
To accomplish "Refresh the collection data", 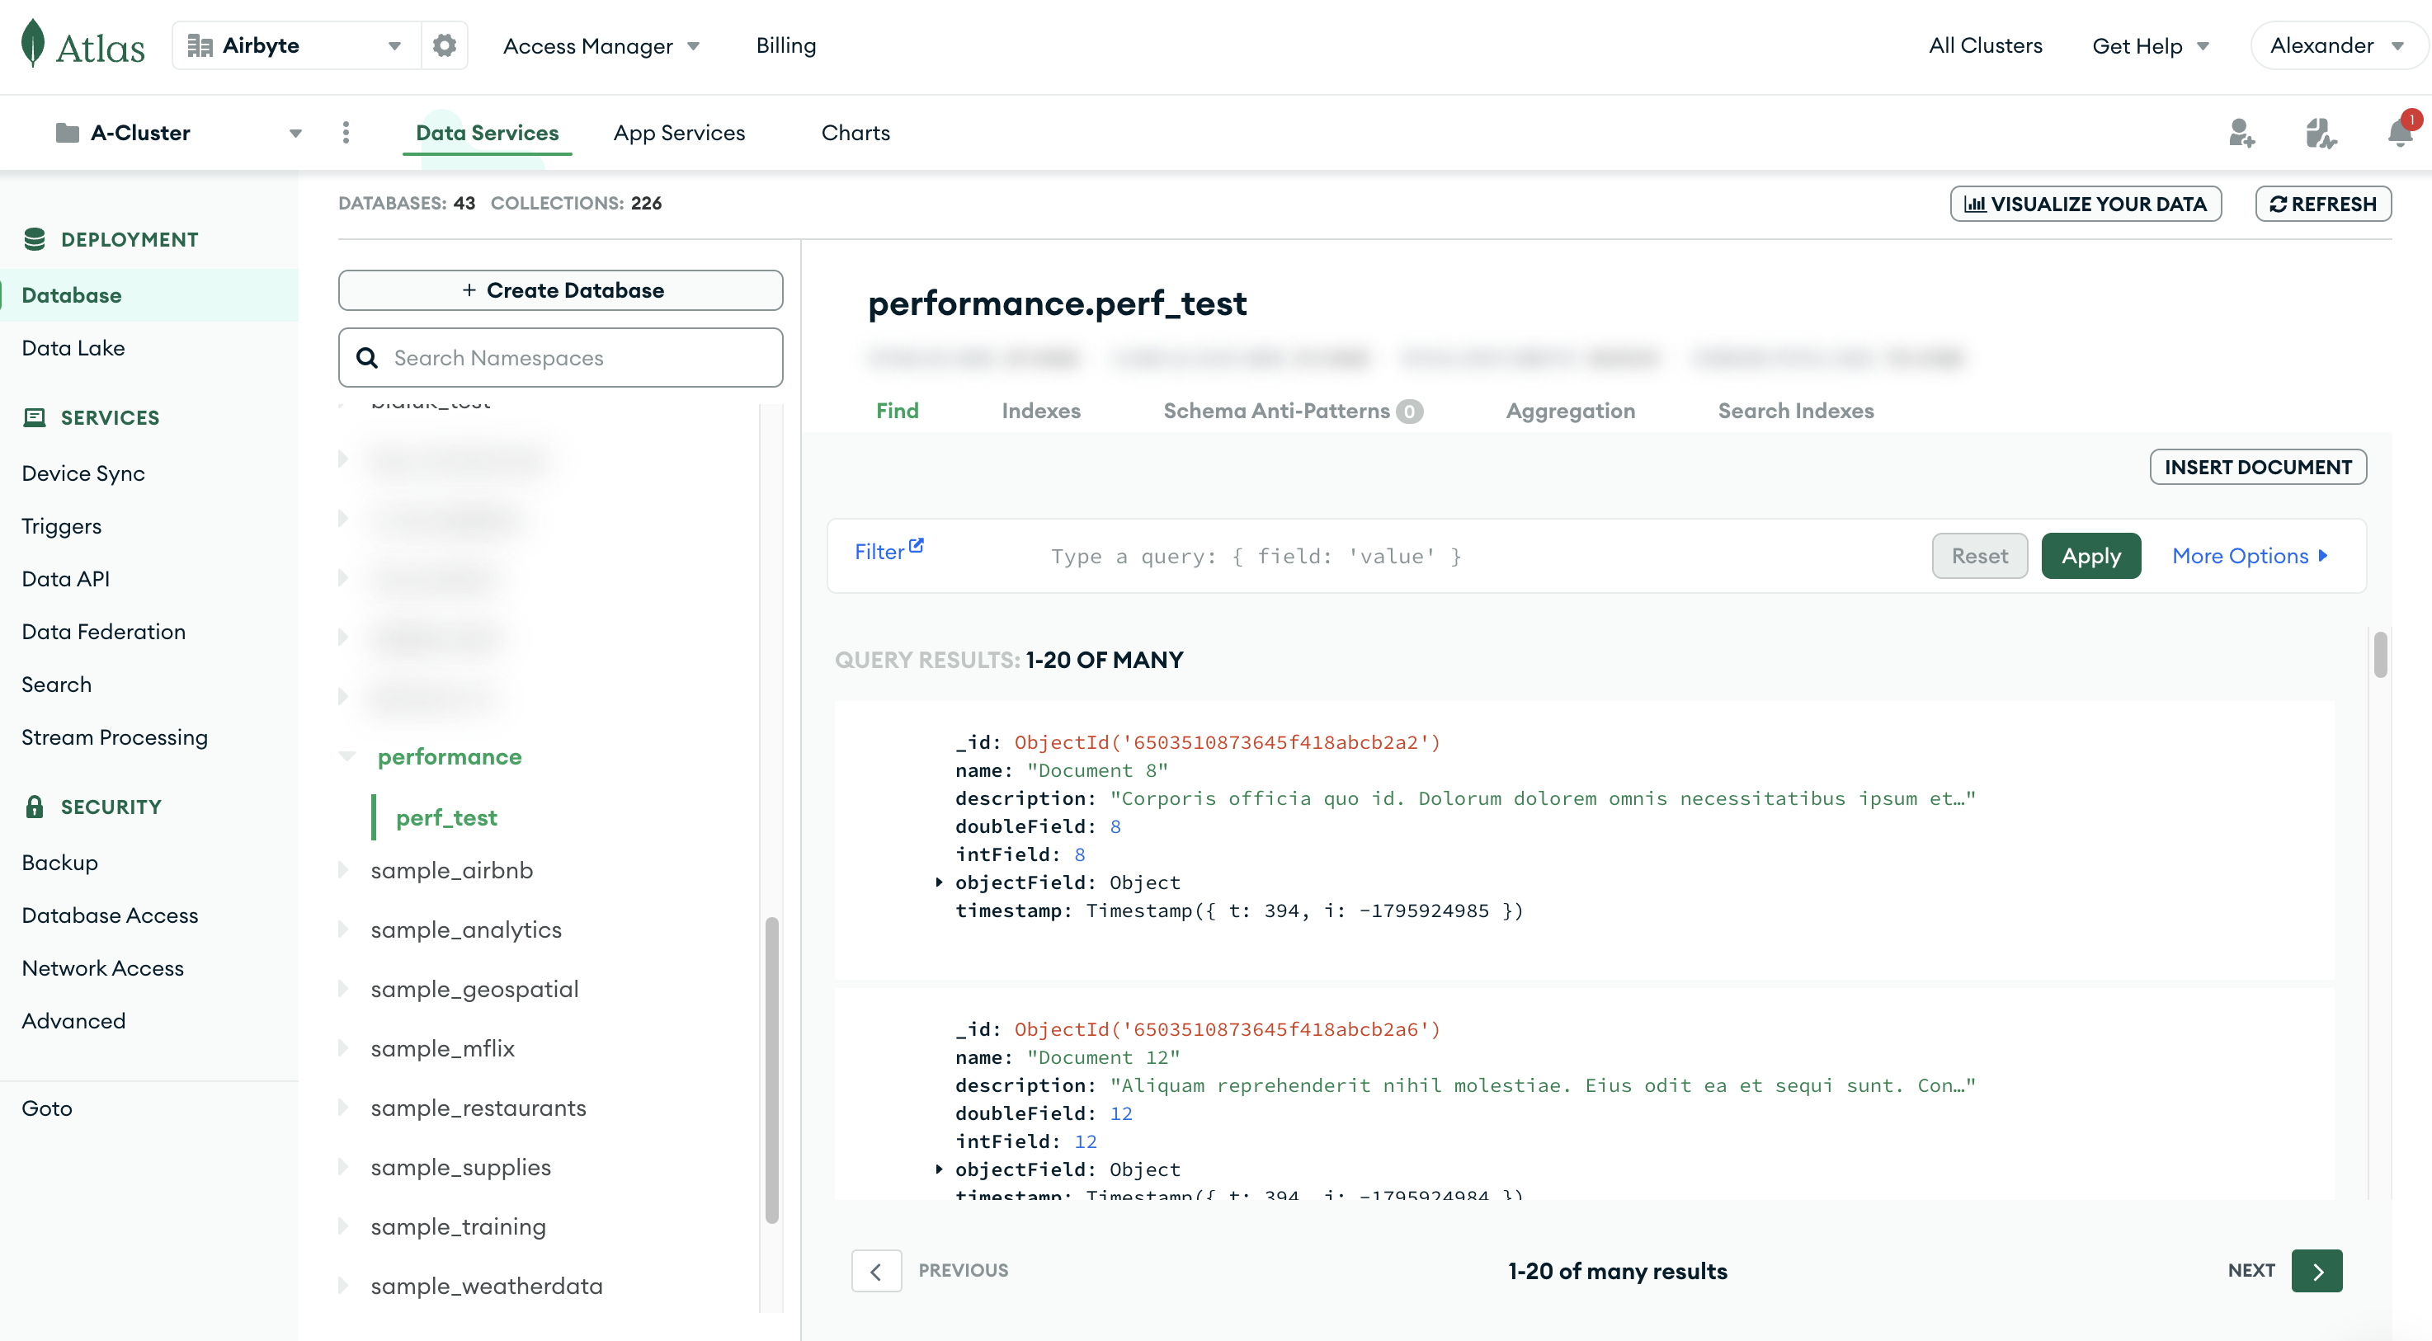I will click(x=2323, y=203).
